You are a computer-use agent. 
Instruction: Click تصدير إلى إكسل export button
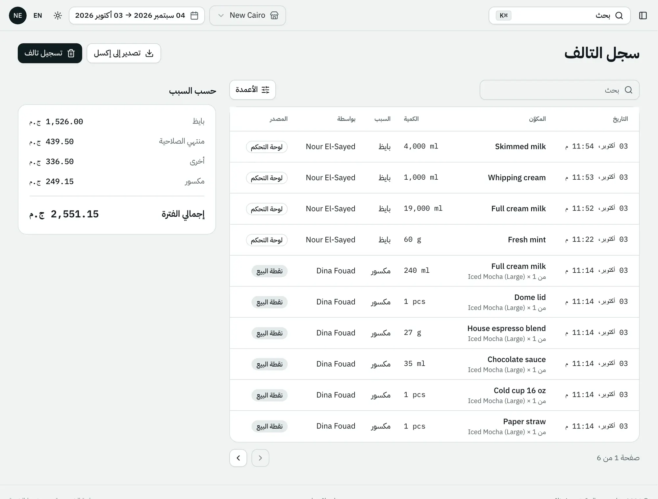click(x=124, y=53)
